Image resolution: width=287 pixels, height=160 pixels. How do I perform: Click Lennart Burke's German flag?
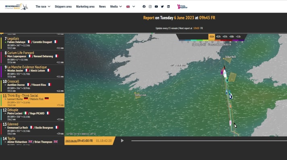point(26,99)
